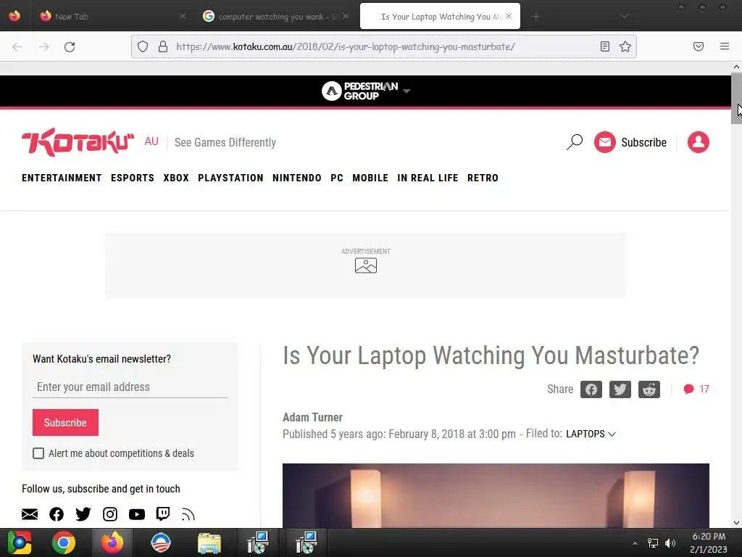Click the browser URL address bar
742x557 pixels.
coord(384,46)
